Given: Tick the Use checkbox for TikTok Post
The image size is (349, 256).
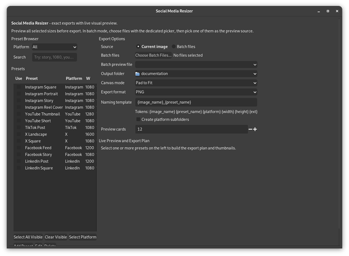Looking at the screenshot, I should [x=19, y=128].
